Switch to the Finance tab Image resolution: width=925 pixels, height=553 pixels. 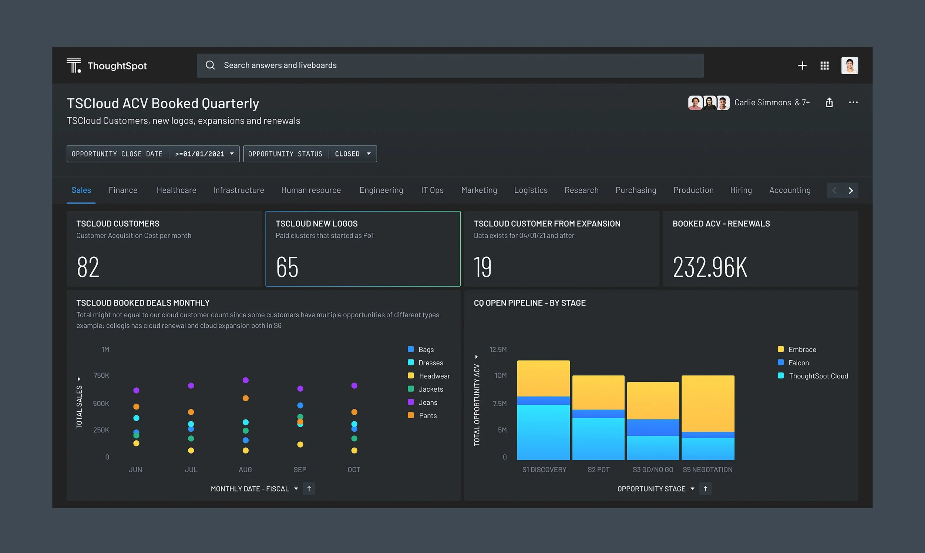pyautogui.click(x=123, y=190)
